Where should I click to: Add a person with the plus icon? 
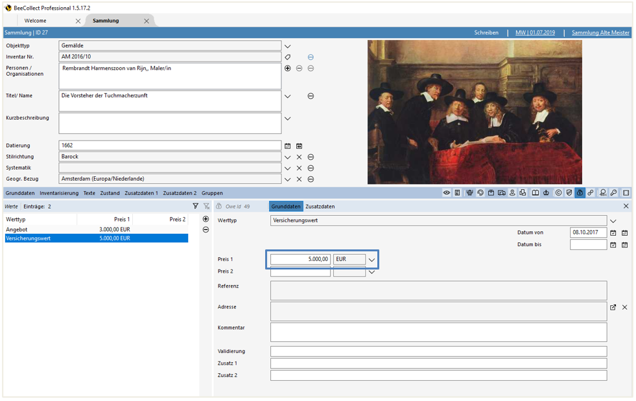(x=288, y=68)
